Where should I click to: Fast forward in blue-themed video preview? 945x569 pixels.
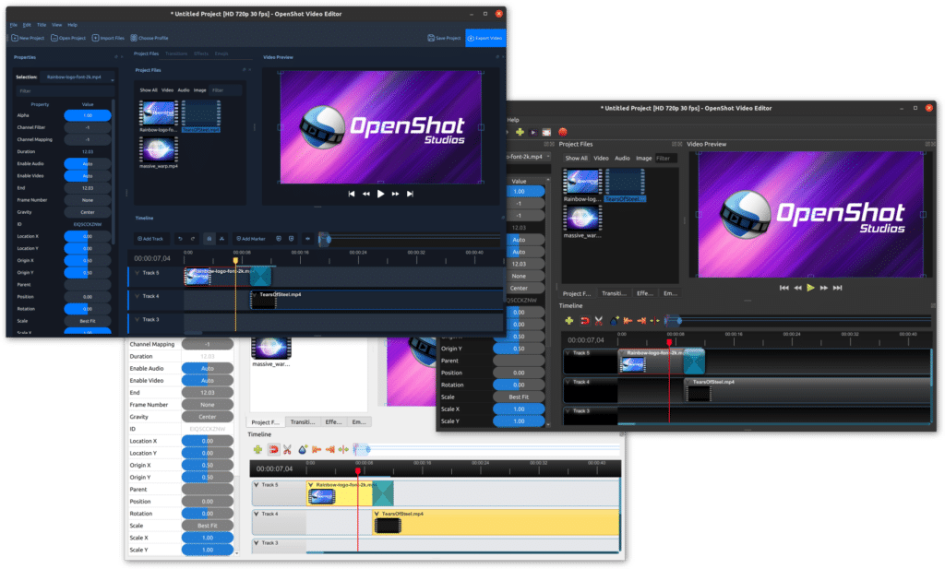tap(395, 194)
